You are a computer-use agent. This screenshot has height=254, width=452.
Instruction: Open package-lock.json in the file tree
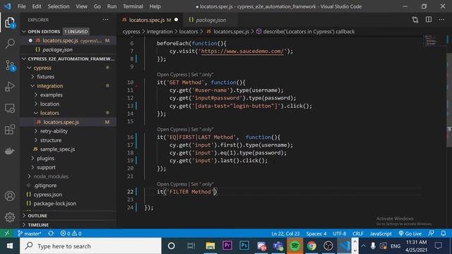coord(68,203)
